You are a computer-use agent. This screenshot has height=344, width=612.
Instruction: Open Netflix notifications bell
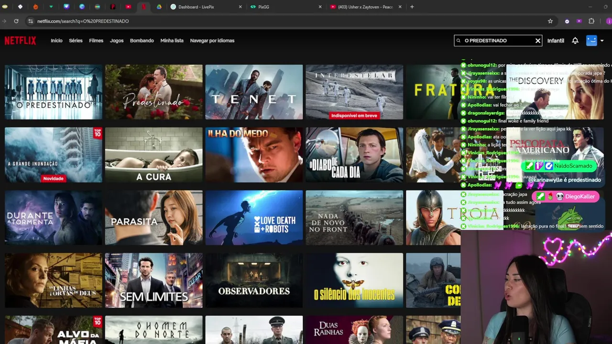(x=575, y=41)
